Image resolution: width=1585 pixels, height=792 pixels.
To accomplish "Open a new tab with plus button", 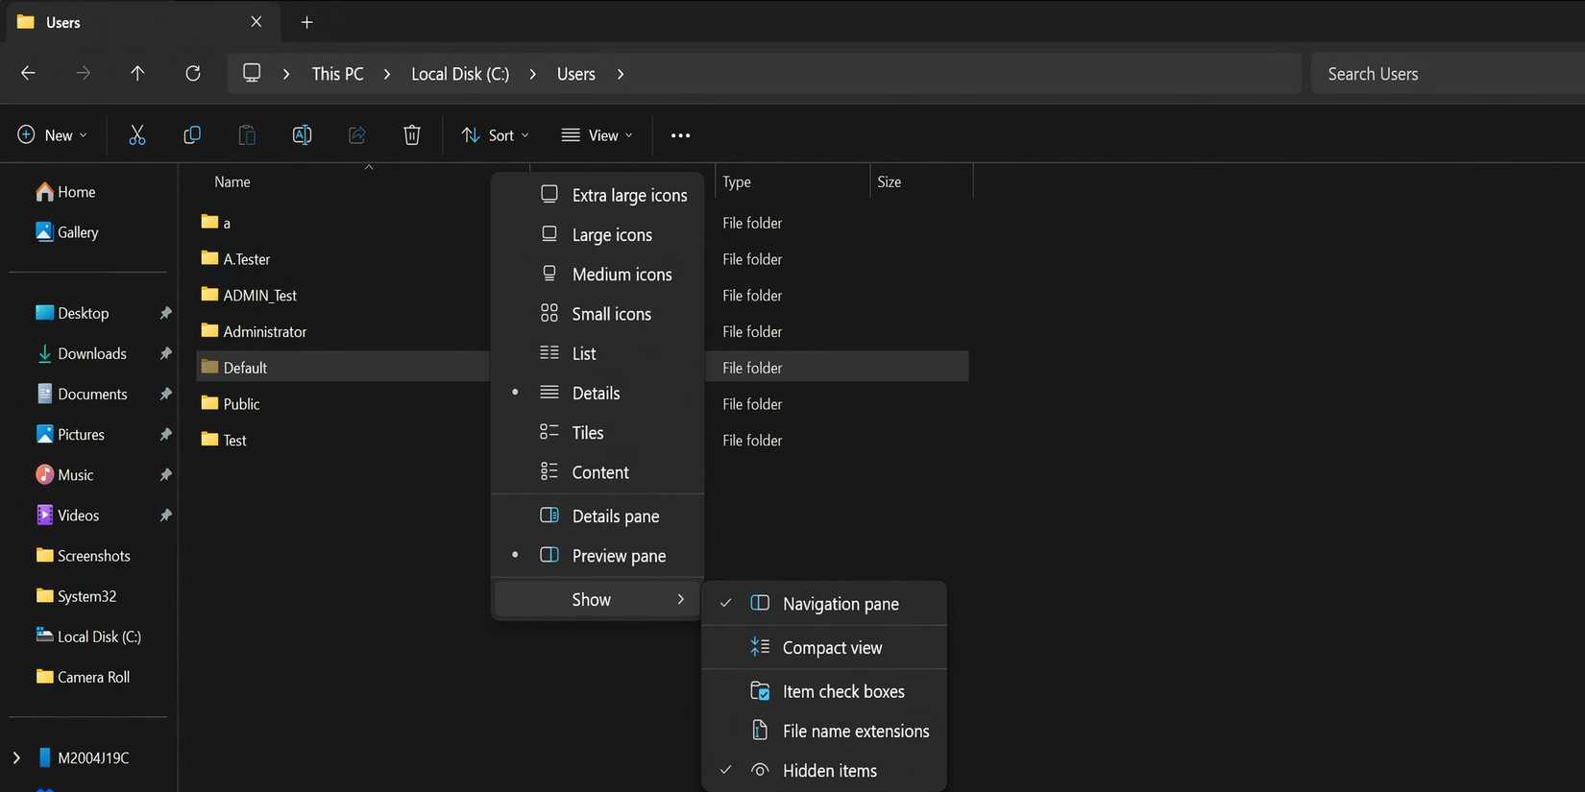I will (307, 22).
